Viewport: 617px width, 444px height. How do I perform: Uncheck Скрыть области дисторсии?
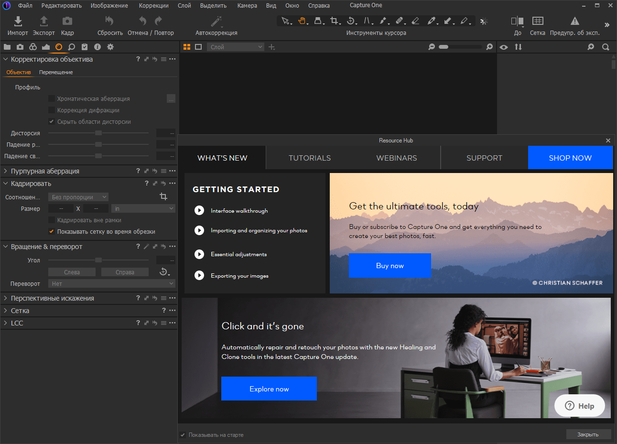[52, 121]
